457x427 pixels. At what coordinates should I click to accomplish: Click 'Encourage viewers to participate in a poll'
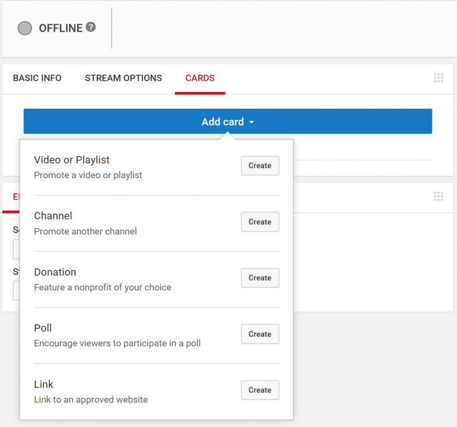[117, 343]
